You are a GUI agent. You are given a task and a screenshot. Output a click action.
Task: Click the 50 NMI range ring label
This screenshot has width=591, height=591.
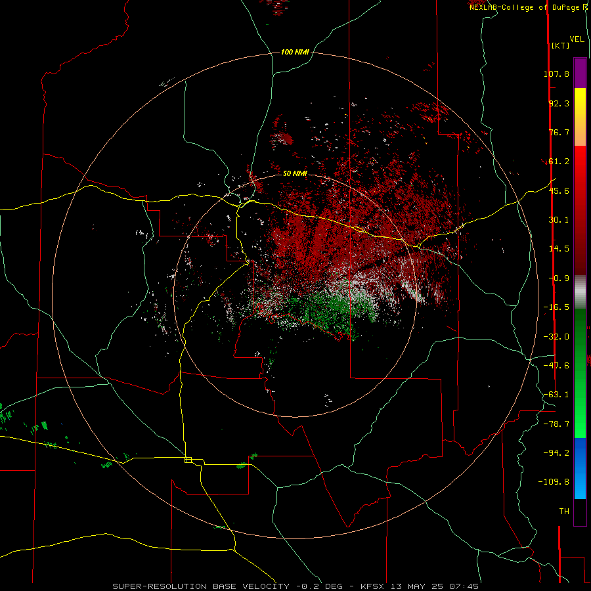tap(295, 174)
